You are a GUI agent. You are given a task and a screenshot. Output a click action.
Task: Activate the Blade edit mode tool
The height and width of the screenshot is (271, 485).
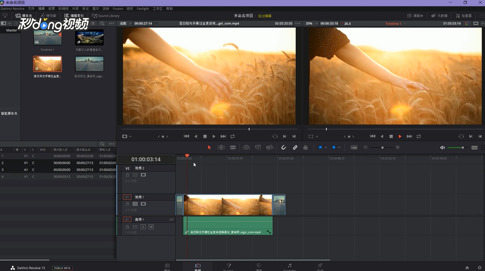pos(233,148)
